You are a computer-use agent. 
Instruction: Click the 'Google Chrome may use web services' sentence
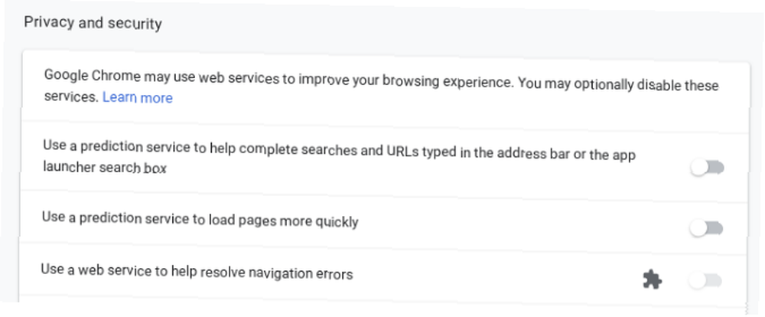pos(162,77)
